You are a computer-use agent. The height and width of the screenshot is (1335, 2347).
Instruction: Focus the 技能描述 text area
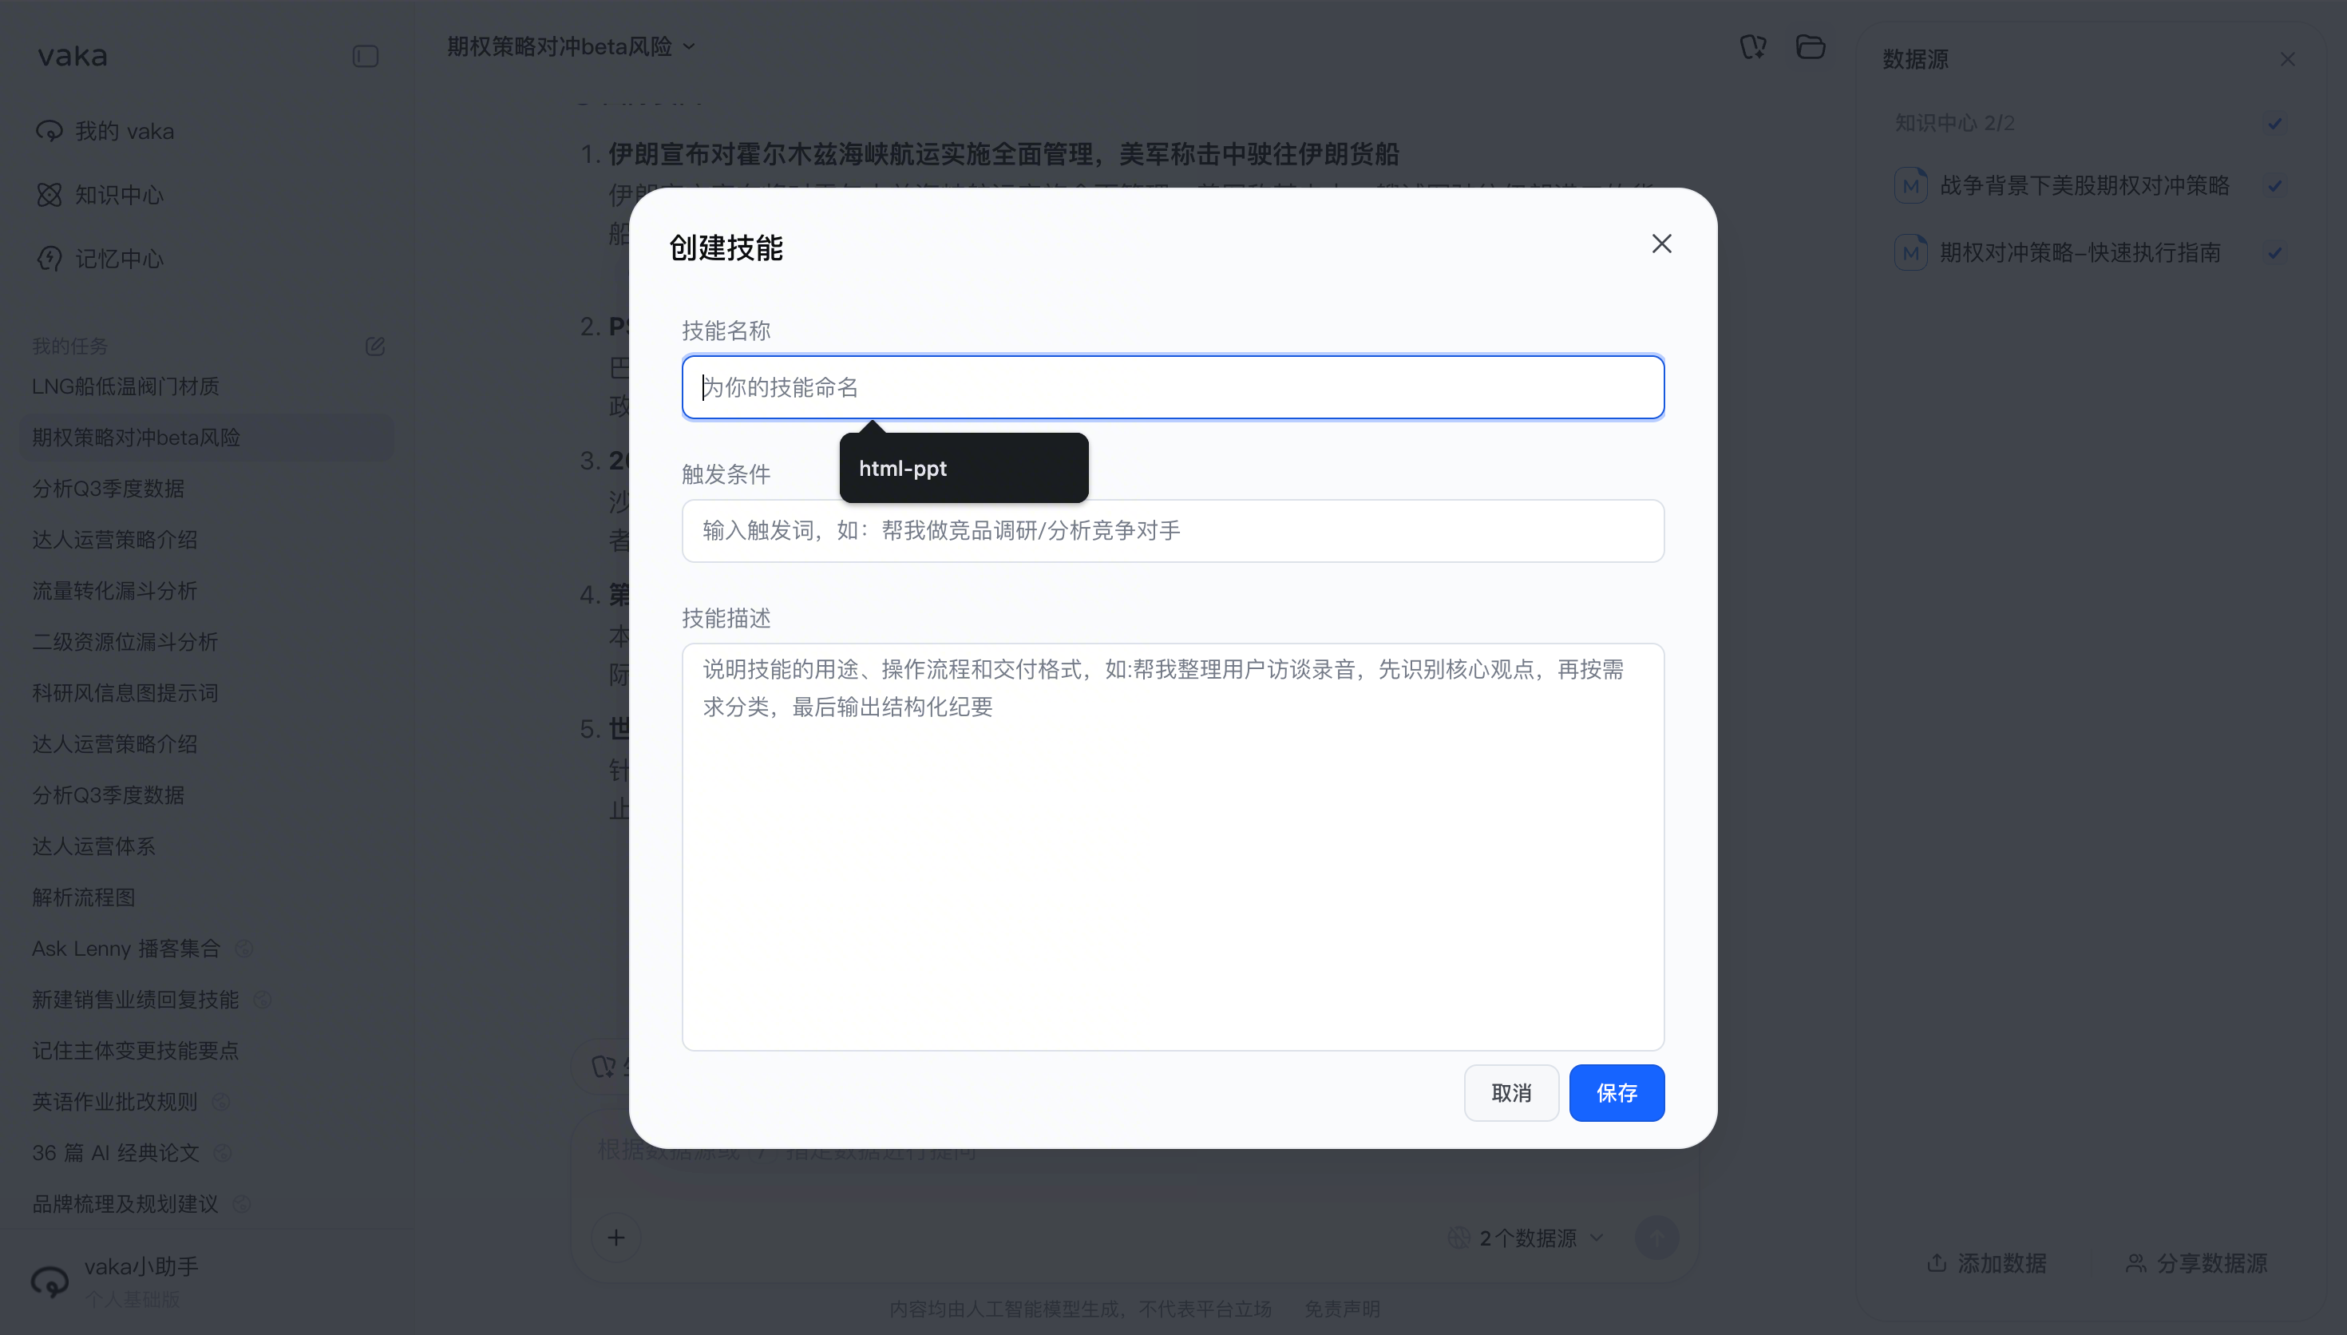(1173, 847)
